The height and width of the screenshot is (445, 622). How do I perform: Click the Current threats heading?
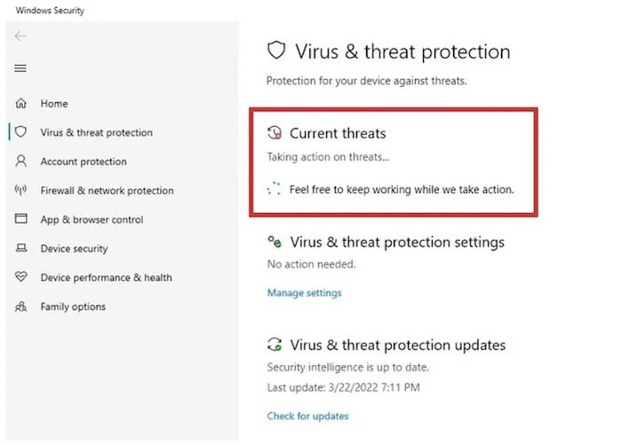click(x=338, y=133)
